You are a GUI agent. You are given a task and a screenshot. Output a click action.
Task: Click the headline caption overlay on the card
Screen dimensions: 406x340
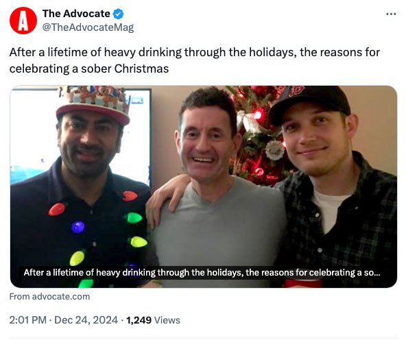(202, 273)
